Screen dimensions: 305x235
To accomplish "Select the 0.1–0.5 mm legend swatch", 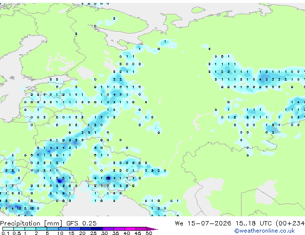I will (8, 229).
